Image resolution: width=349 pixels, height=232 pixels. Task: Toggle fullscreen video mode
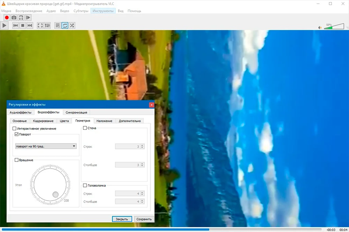(x=40, y=25)
